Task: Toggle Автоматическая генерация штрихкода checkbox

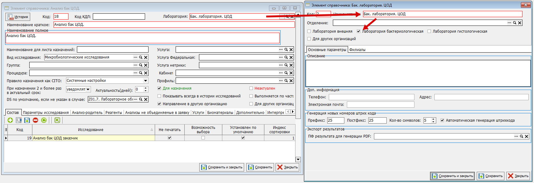Action: [x=442, y=120]
